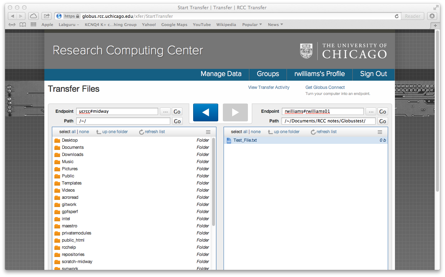Select the rcchelp folder row

[x=132, y=247]
